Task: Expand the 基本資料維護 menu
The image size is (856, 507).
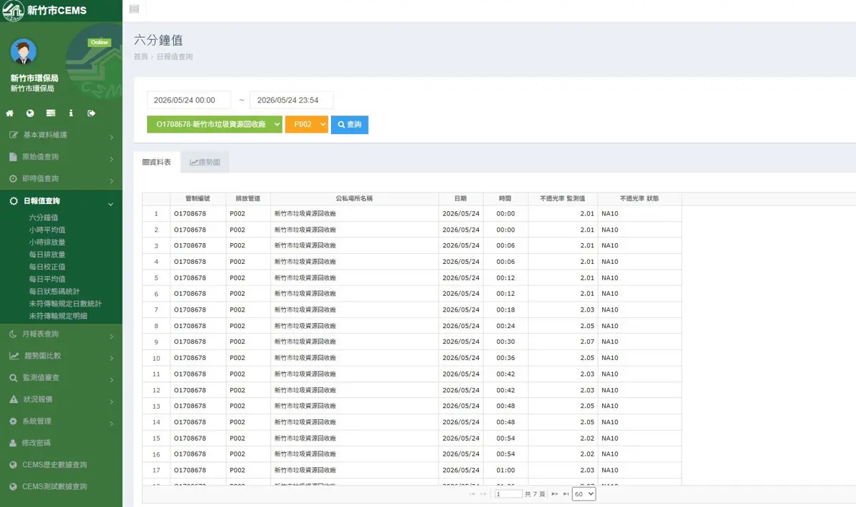Action: click(61, 135)
